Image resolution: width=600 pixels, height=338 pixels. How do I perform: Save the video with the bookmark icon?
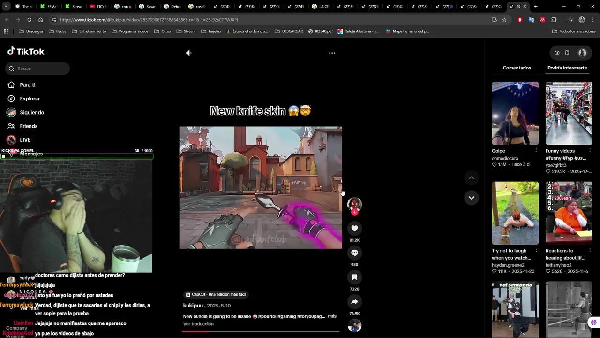point(354,277)
